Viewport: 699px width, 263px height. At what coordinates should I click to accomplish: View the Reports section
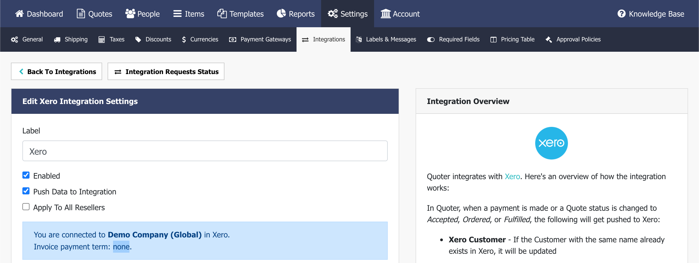[296, 14]
